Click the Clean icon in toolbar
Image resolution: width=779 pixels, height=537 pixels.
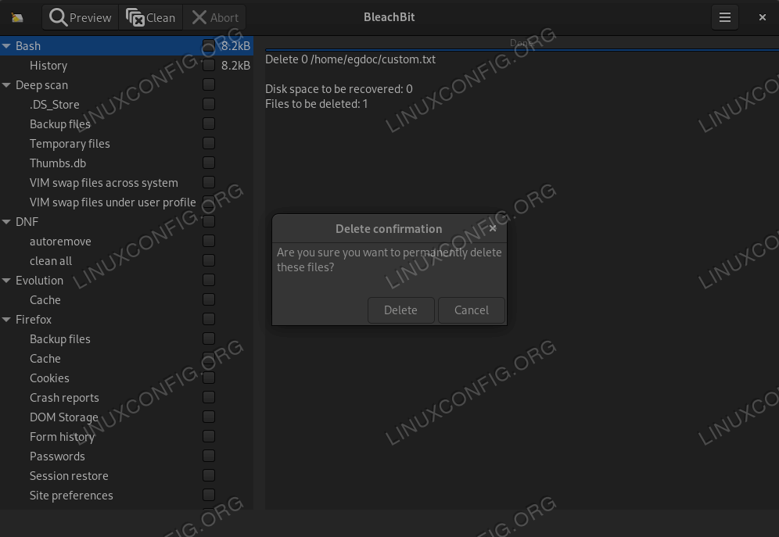click(x=135, y=17)
